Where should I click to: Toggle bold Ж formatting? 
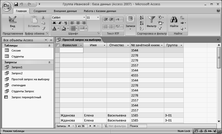pyautogui.click(x=54, y=23)
